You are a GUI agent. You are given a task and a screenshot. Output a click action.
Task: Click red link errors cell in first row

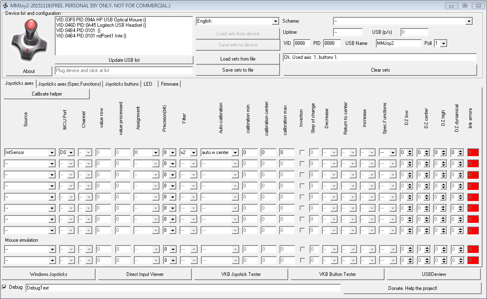pyautogui.click(x=473, y=153)
